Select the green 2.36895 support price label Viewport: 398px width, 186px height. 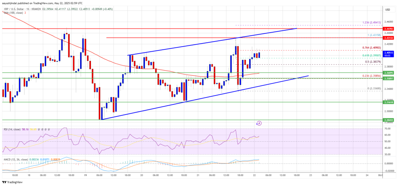point(388,72)
